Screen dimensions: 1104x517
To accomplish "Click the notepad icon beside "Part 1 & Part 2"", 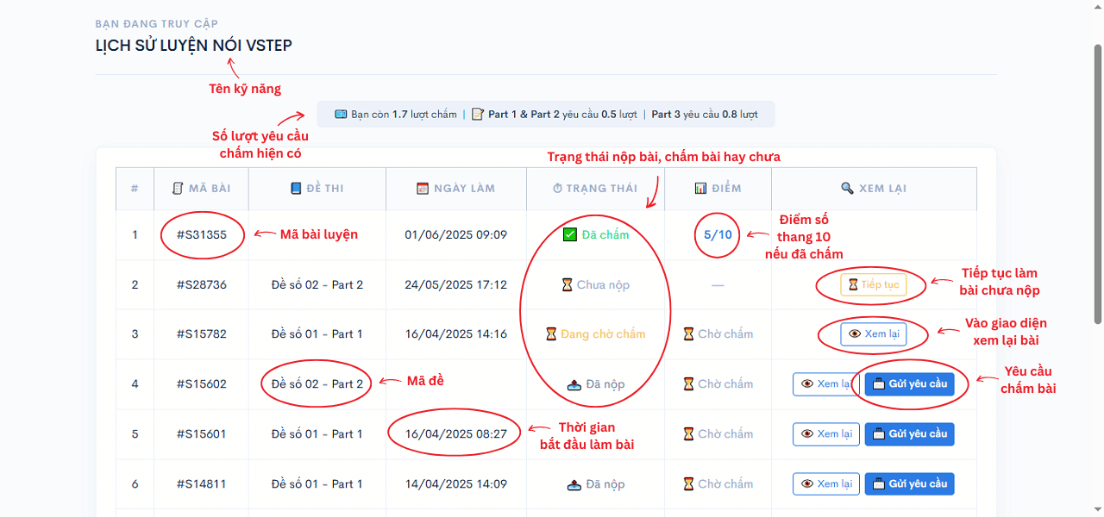I will (x=478, y=114).
